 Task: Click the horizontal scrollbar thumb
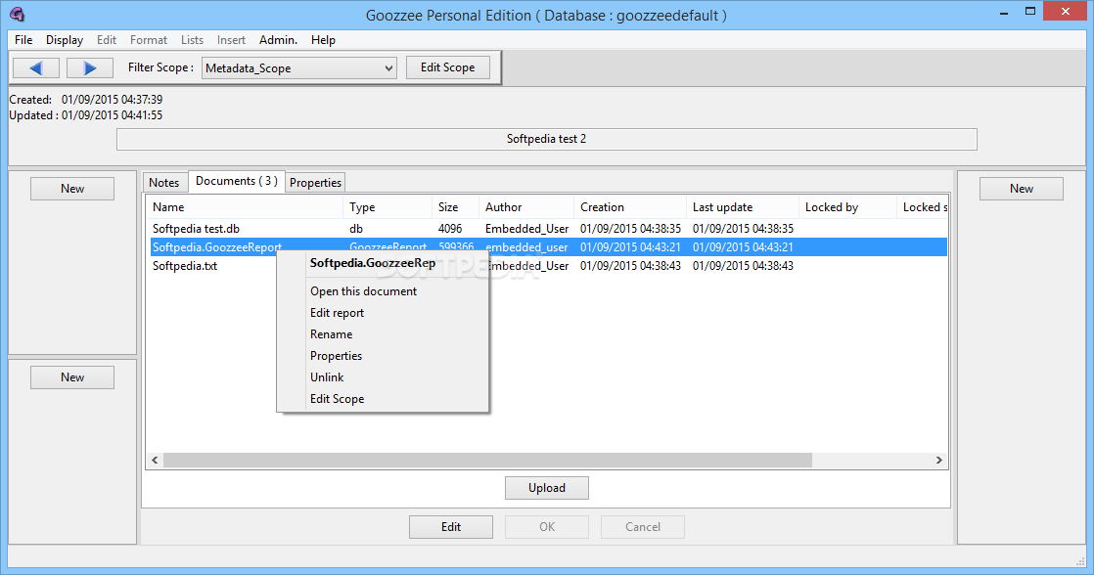[x=487, y=460]
